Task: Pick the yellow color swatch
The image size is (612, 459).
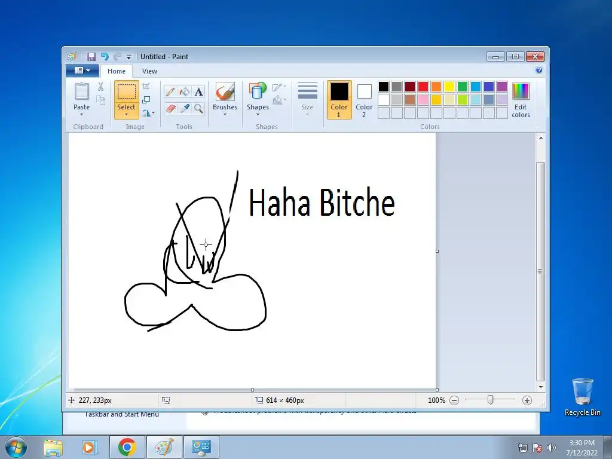Action: tap(449, 87)
